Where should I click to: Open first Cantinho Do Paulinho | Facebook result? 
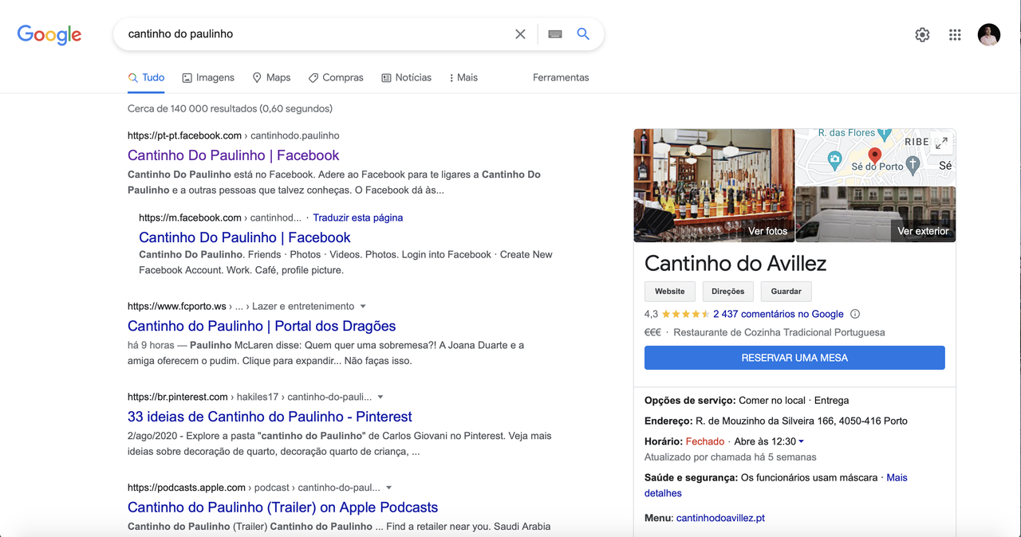click(233, 155)
